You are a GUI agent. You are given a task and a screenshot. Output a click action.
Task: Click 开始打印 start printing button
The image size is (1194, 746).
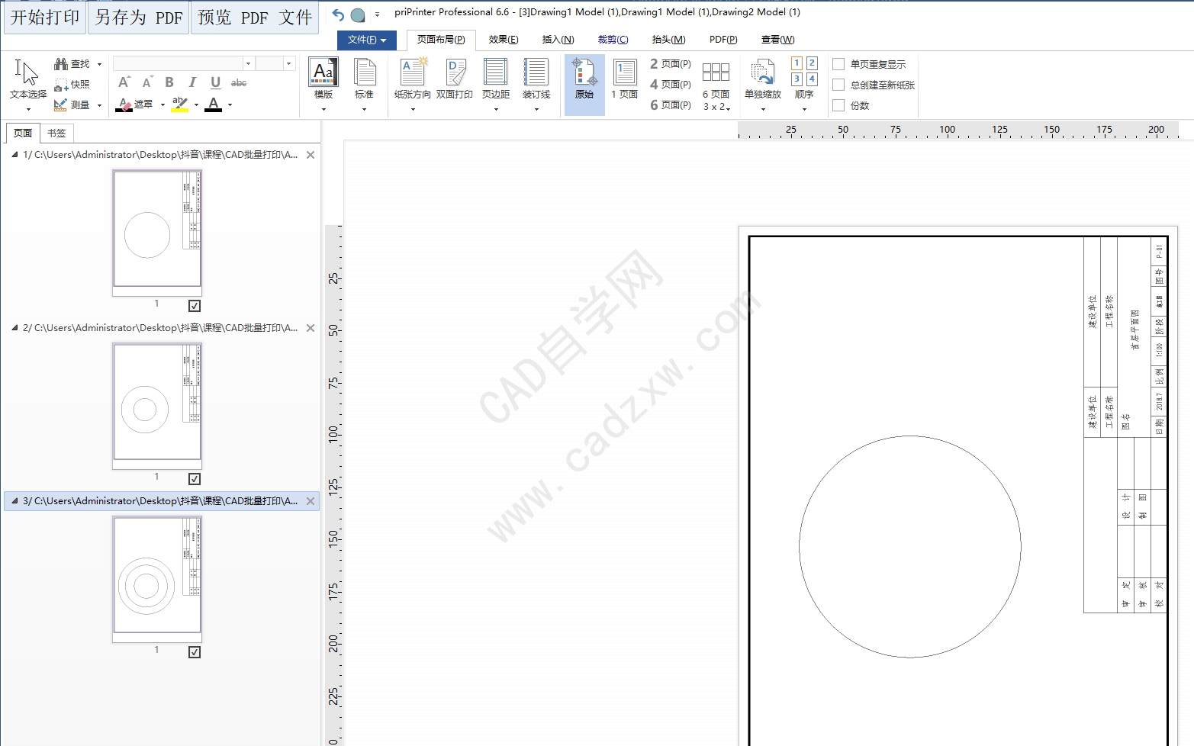click(45, 18)
